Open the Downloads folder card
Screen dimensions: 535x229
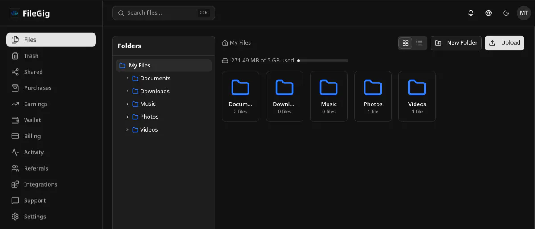coord(285,96)
